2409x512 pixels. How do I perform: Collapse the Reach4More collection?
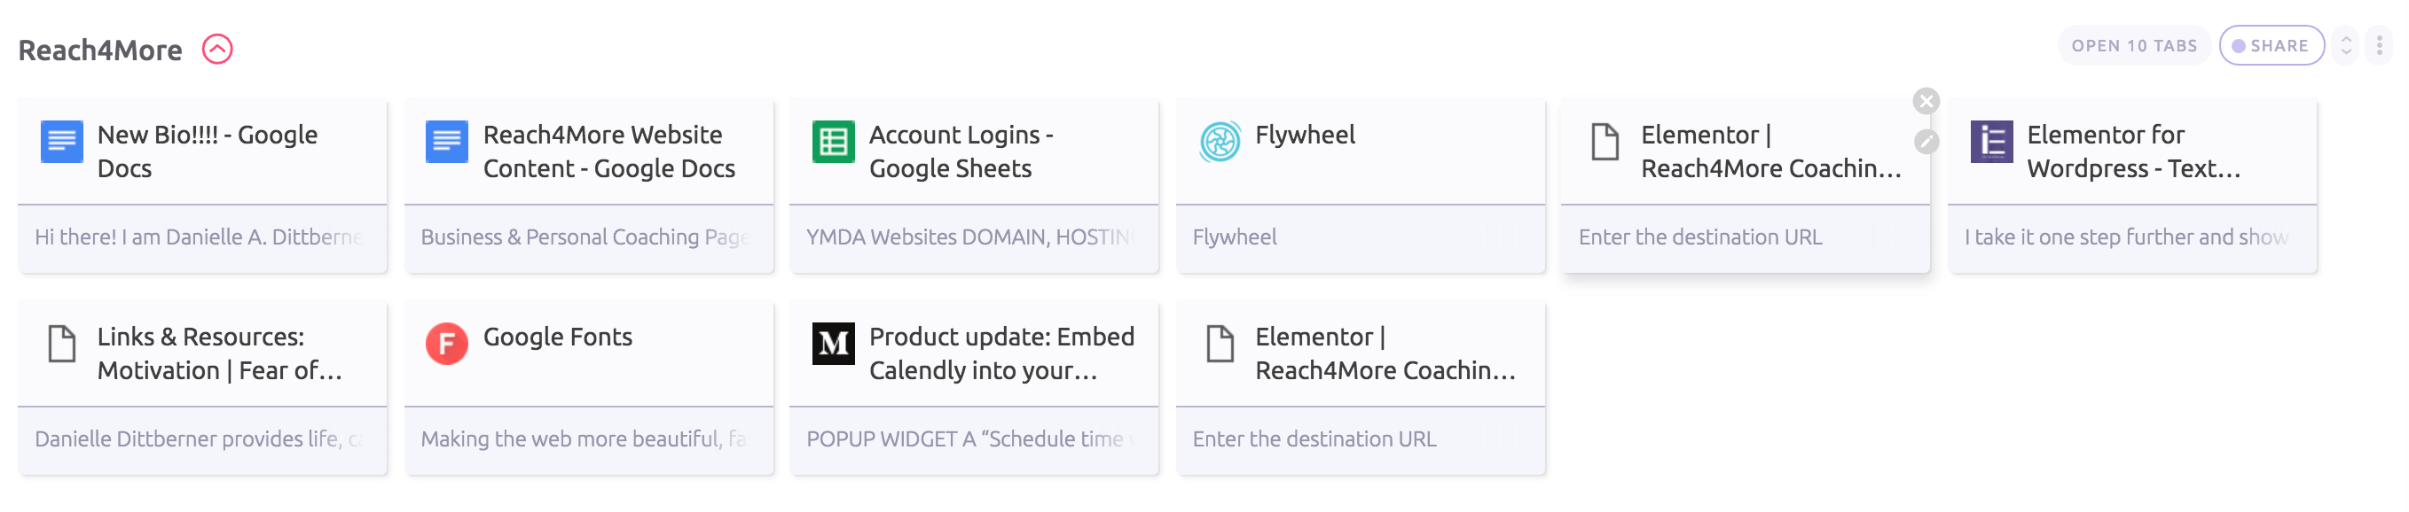pos(217,49)
